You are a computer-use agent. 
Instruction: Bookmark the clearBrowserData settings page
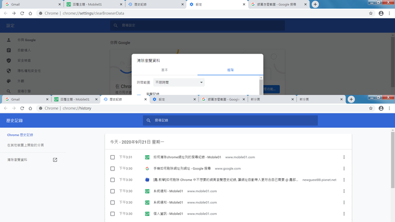click(370, 13)
